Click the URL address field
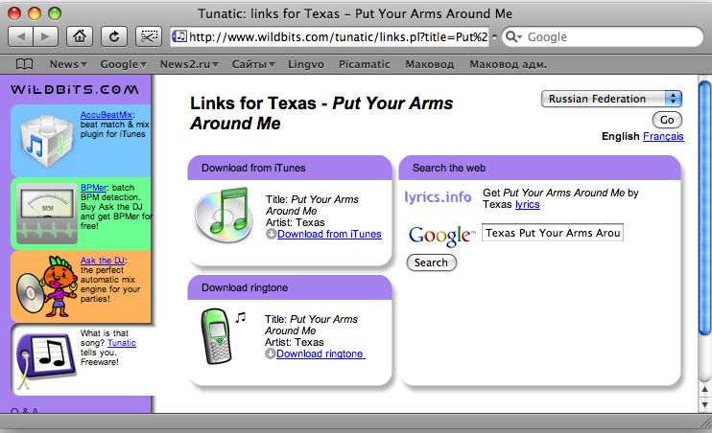This screenshot has width=712, height=433. coord(330,36)
